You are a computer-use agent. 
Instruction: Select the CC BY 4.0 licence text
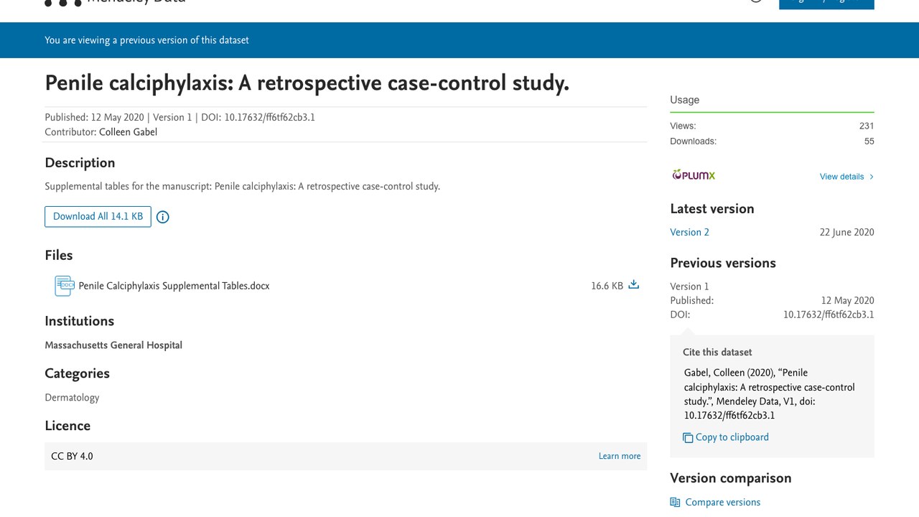(x=72, y=457)
